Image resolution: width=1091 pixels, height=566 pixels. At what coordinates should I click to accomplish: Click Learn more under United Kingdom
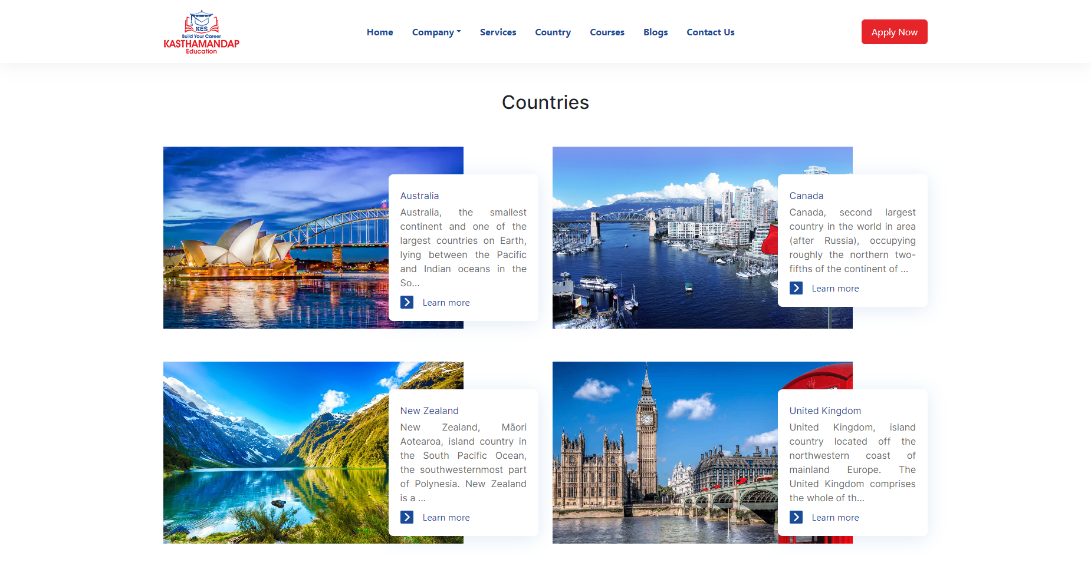835,517
